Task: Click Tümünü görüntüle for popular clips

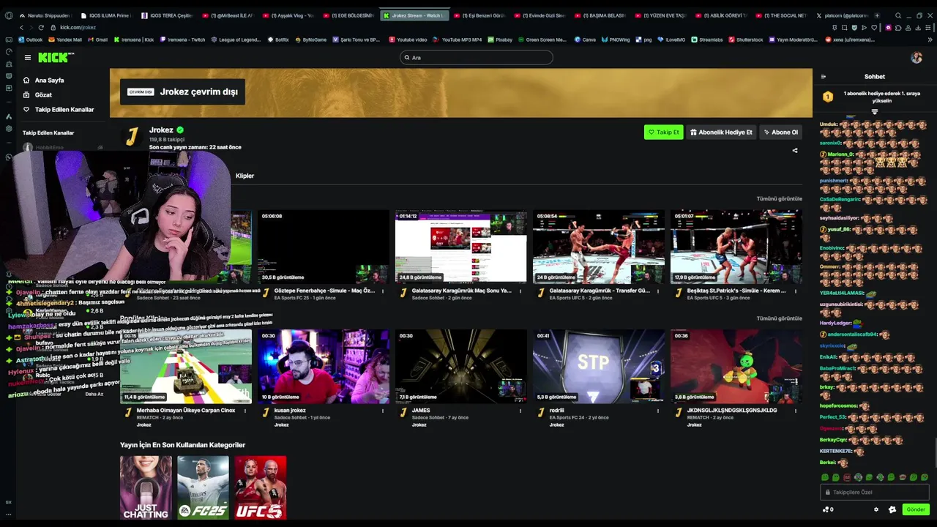Action: 780,318
